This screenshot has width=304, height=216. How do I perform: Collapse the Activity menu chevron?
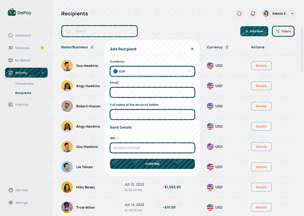click(x=43, y=73)
